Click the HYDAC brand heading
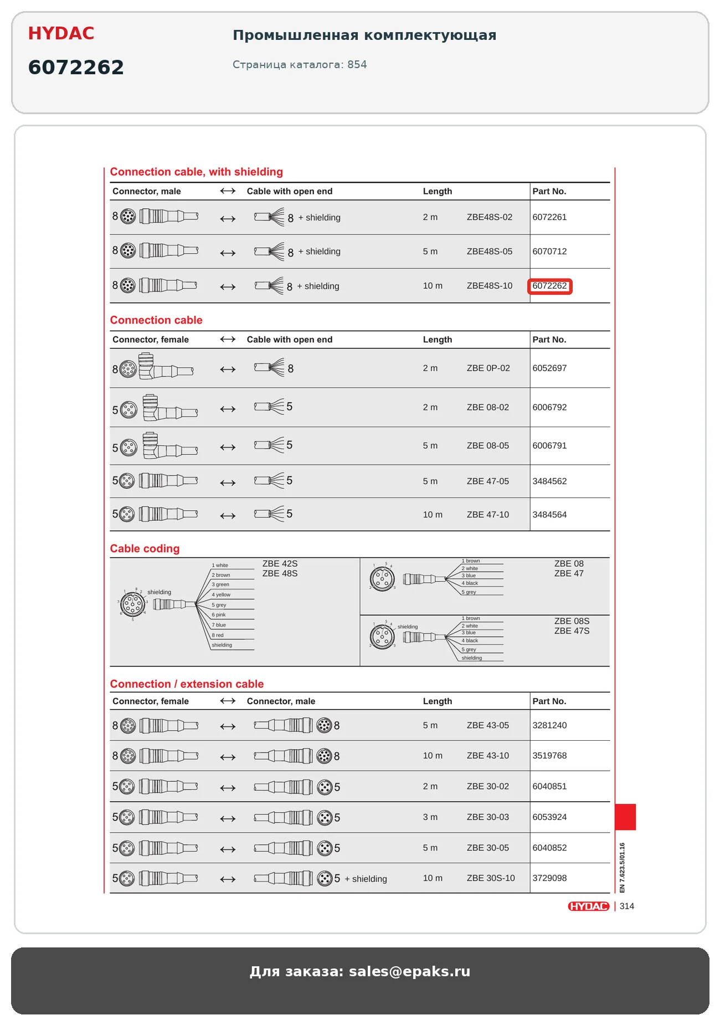The width and height of the screenshot is (720, 1025). [x=61, y=33]
